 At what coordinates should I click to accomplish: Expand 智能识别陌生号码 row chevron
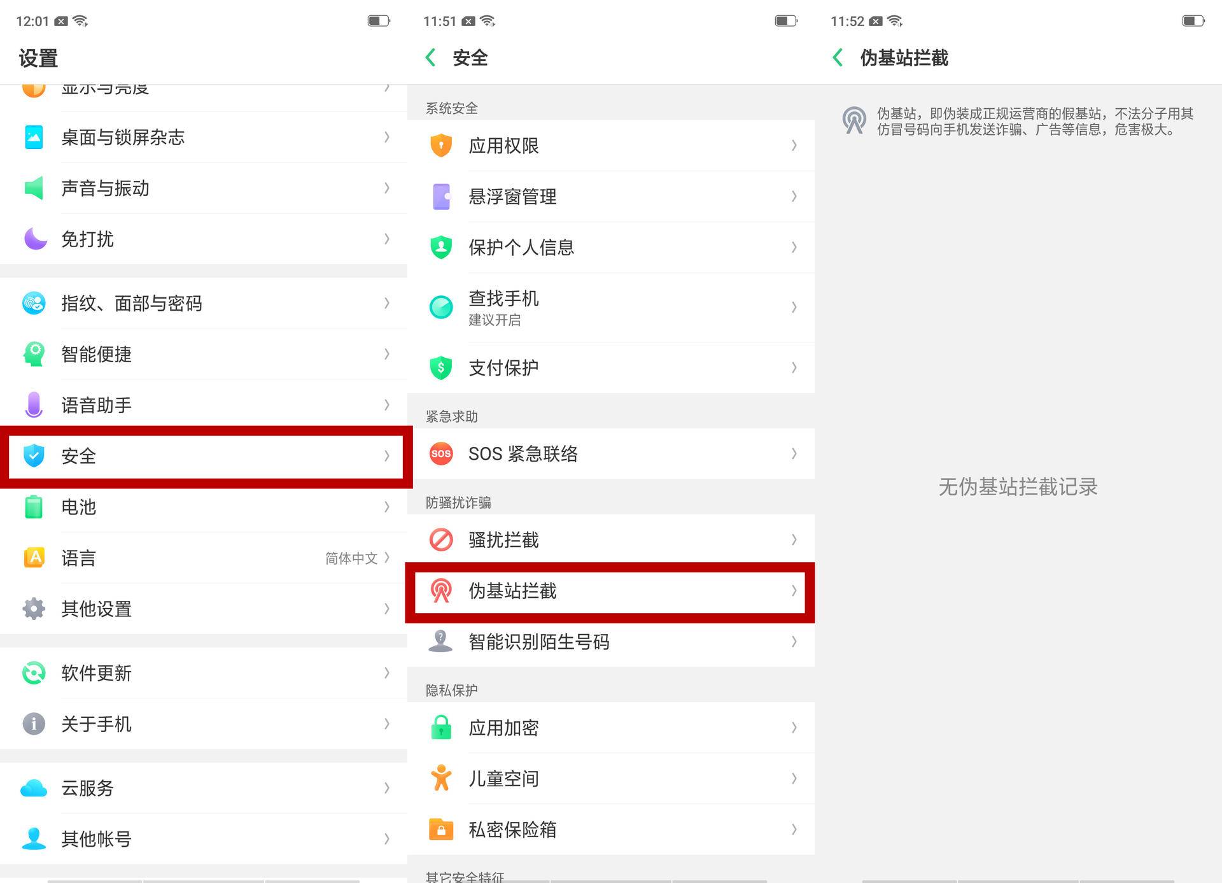point(794,643)
